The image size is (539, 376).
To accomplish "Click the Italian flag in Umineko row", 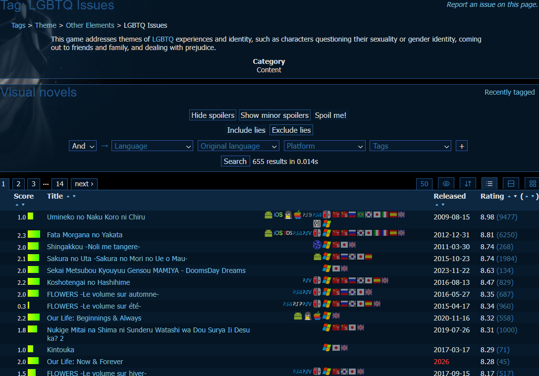I will coord(385,215).
